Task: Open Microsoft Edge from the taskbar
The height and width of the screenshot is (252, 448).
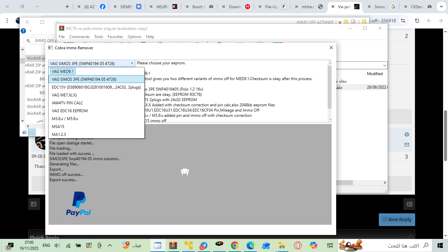Action: [250, 245]
